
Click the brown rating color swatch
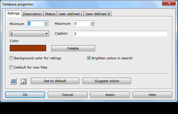28,48
